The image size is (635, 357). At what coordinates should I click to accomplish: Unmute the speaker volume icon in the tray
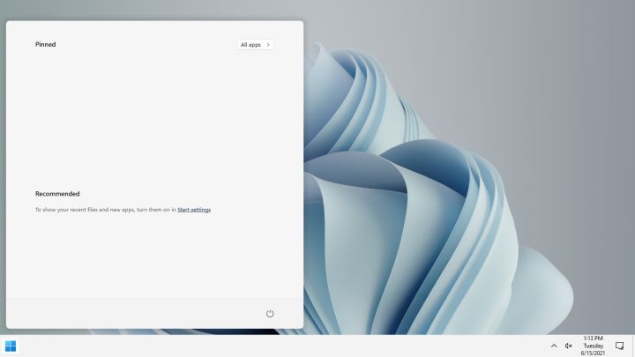[568, 346]
